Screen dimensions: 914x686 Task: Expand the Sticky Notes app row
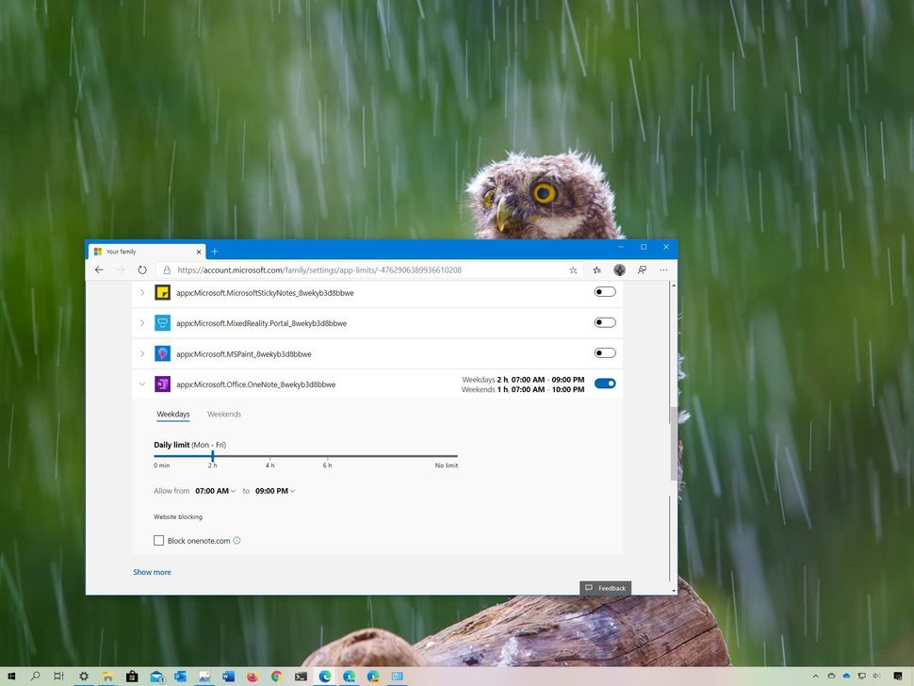point(142,293)
